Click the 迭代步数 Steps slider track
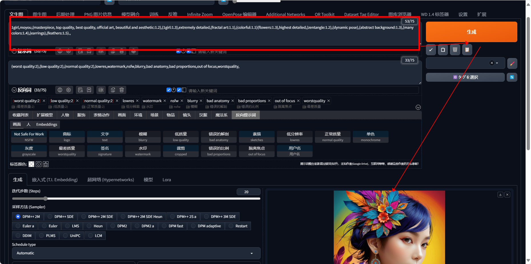This screenshot has height=264, width=531. tap(136, 199)
